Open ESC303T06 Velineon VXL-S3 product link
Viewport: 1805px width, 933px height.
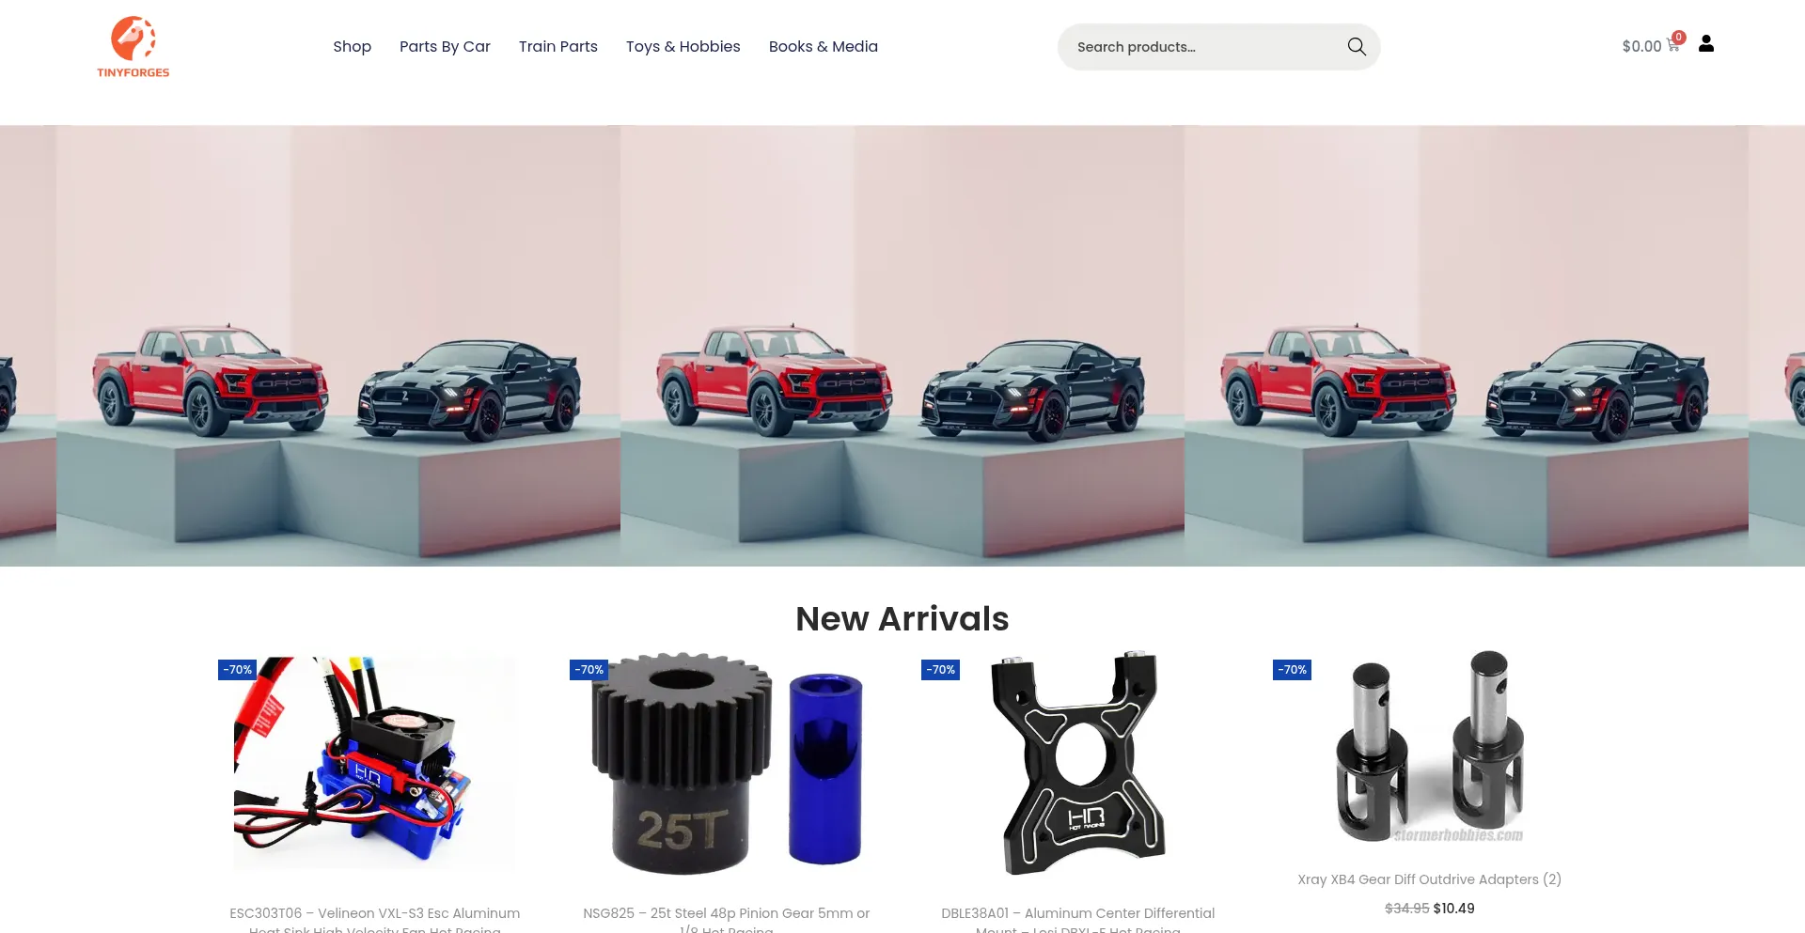375,920
